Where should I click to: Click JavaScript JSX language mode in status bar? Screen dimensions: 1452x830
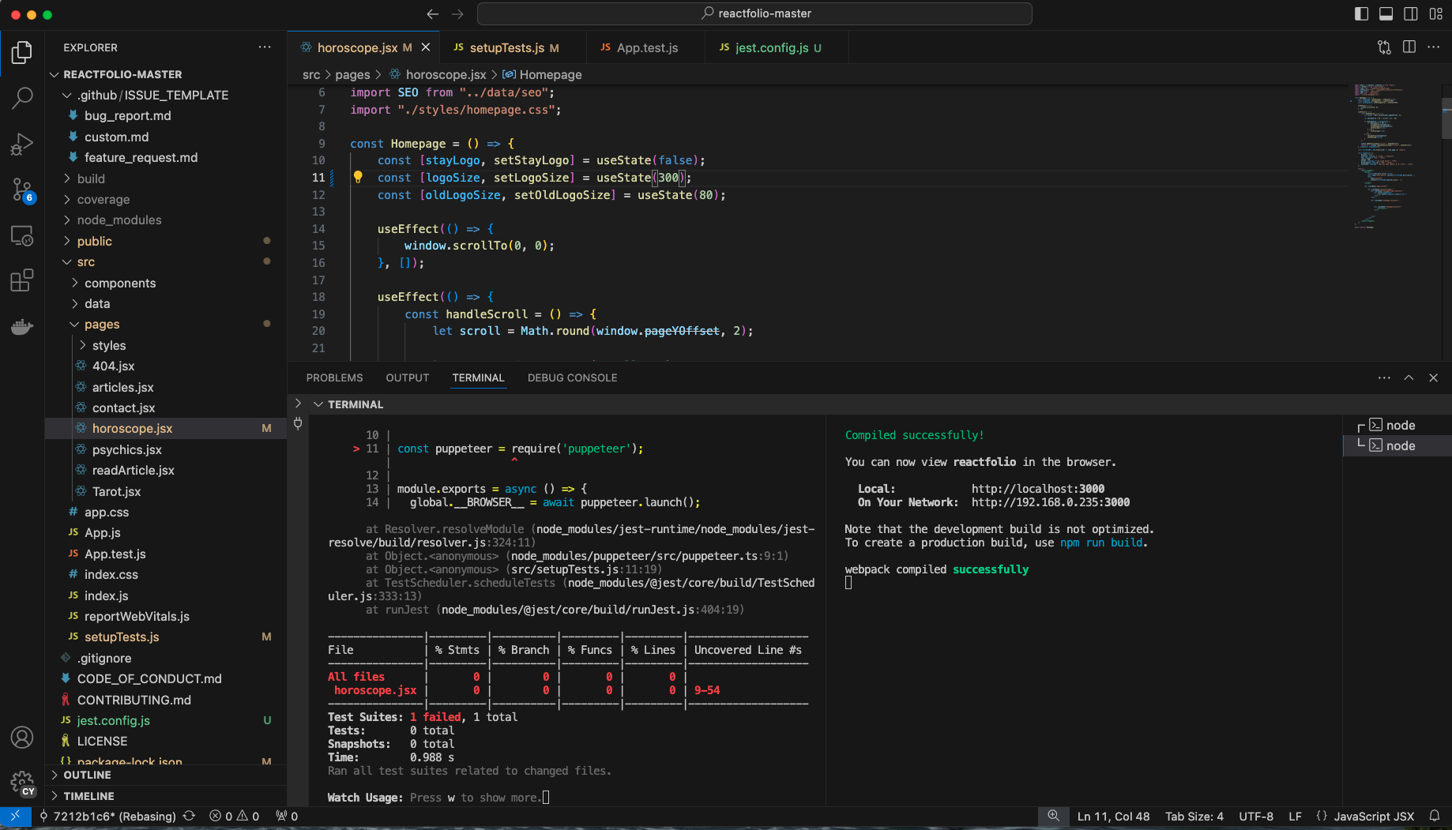[x=1373, y=817]
